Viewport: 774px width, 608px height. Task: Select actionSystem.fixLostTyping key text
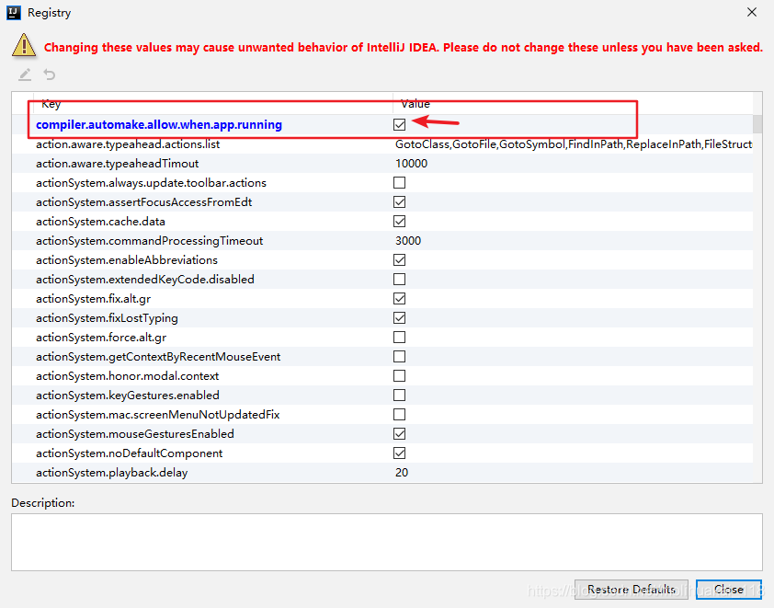coord(108,317)
